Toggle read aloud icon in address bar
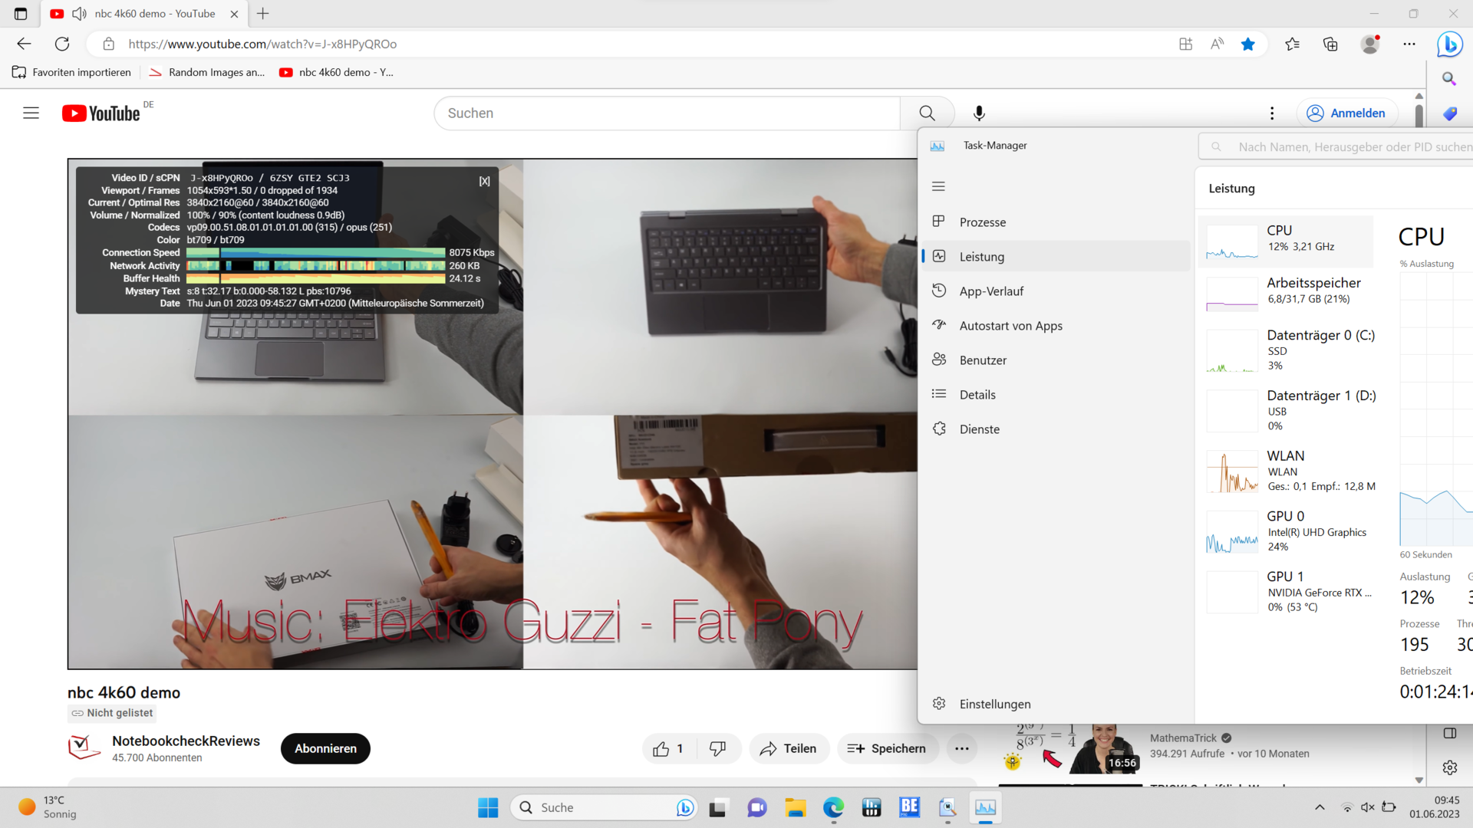The height and width of the screenshot is (828, 1473). pyautogui.click(x=1217, y=44)
